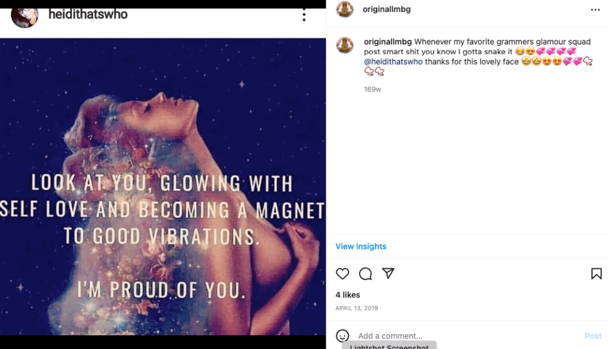Click the originallmbg avatar beside the caption

(345, 45)
